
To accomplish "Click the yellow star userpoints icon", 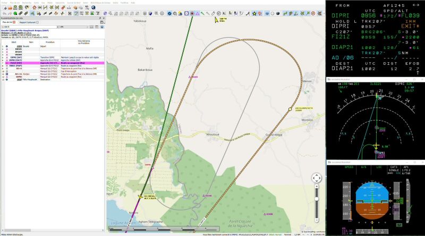I will click(x=254, y=13).
